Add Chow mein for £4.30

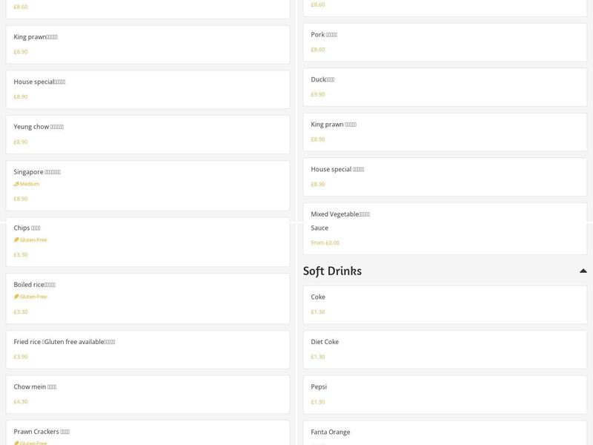click(148, 394)
